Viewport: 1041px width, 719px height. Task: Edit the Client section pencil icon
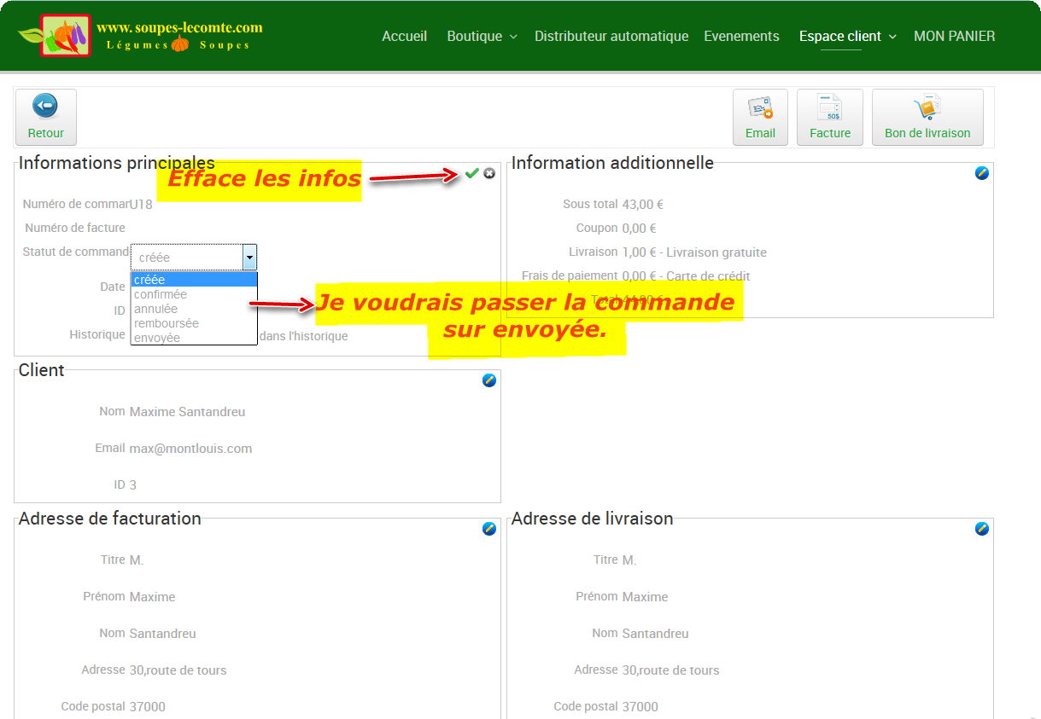click(489, 380)
